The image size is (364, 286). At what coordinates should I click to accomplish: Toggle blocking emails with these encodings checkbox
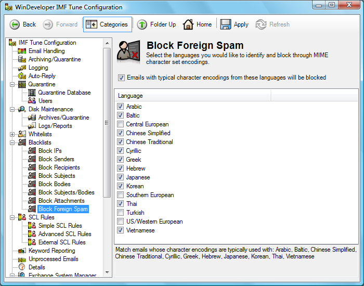121,77
